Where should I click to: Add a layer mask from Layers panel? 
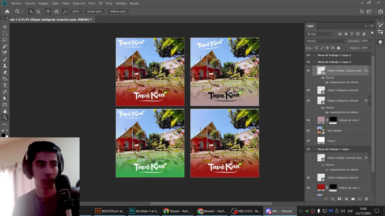[339, 199]
